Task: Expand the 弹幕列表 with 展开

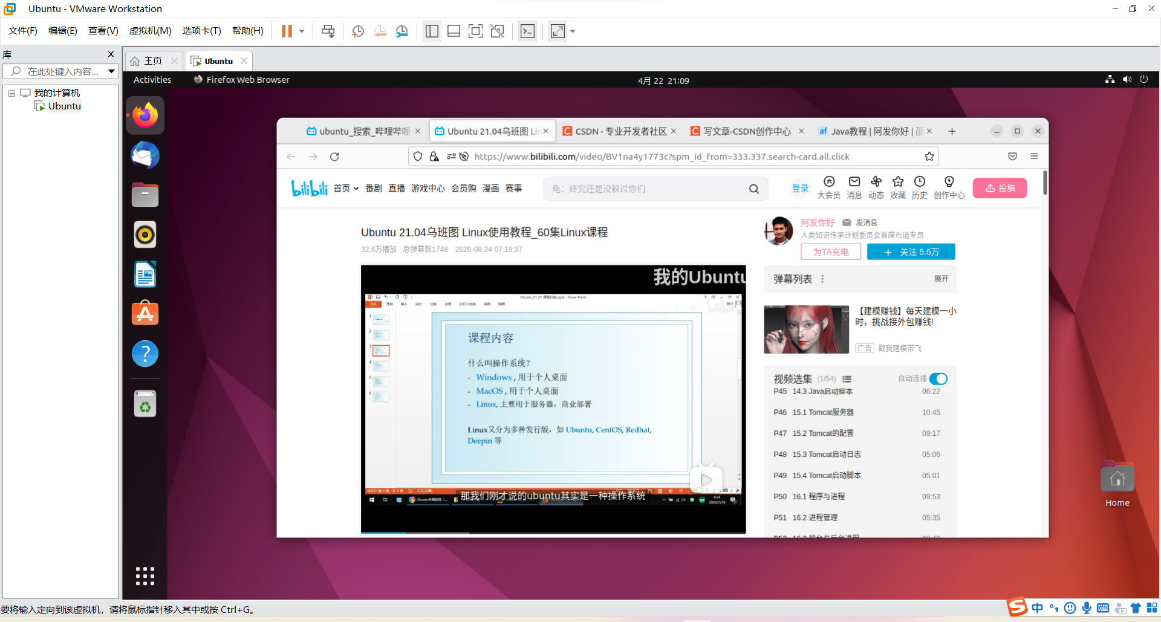Action: (x=941, y=279)
